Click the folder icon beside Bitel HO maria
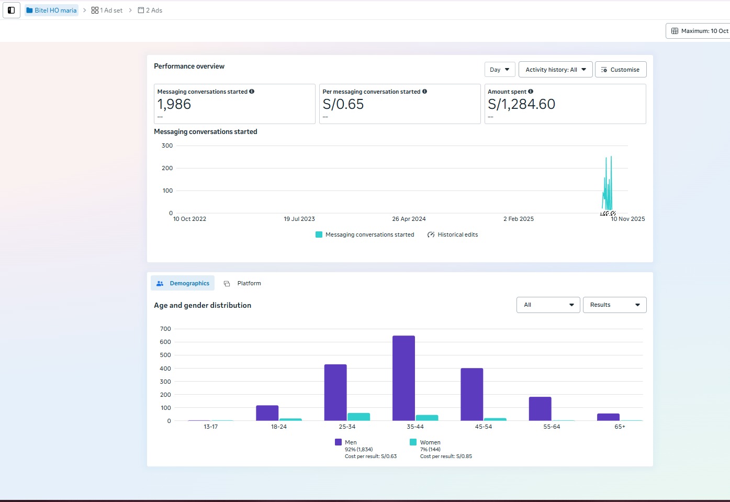730x502 pixels. point(30,10)
